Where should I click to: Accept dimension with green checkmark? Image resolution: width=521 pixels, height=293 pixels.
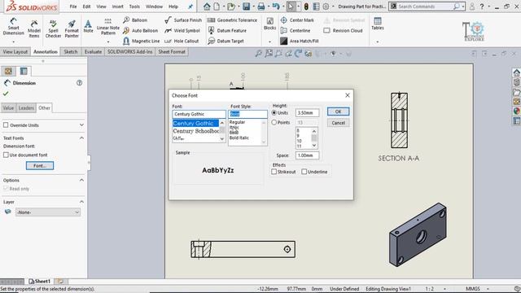[x=6, y=94]
